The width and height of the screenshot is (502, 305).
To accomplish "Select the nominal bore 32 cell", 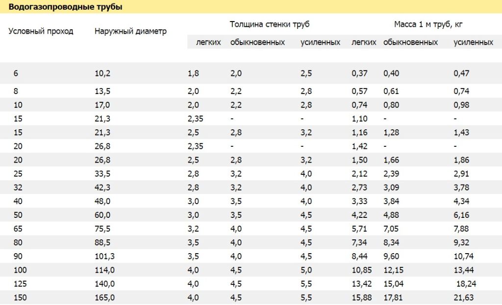I will click(18, 188).
